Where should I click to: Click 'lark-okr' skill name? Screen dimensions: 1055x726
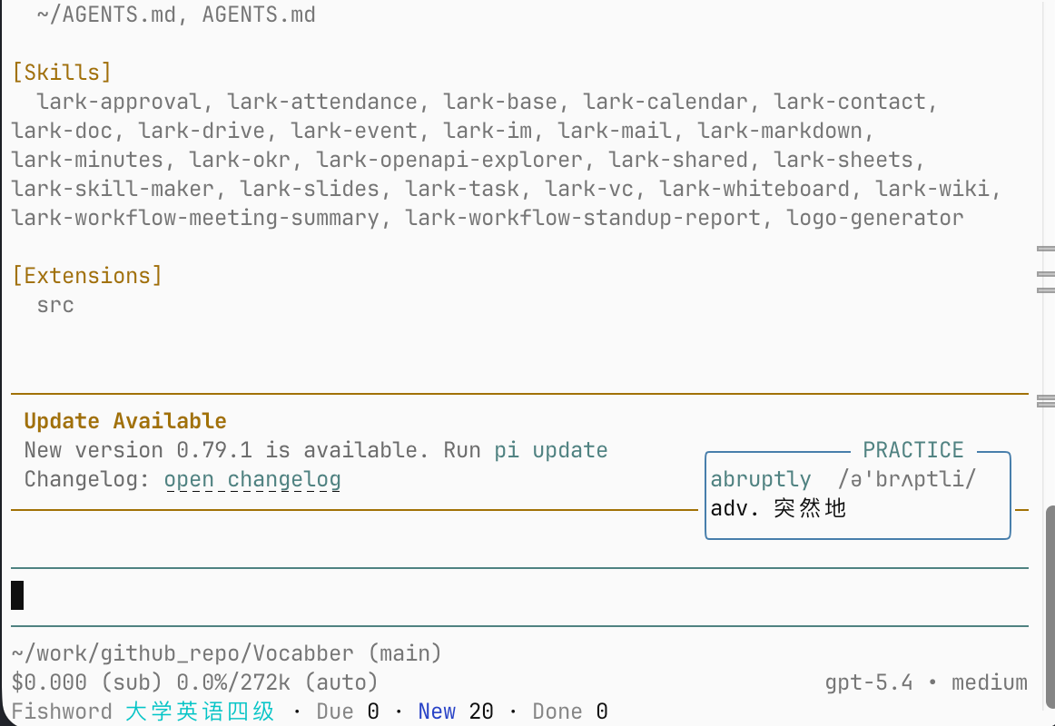click(x=240, y=160)
